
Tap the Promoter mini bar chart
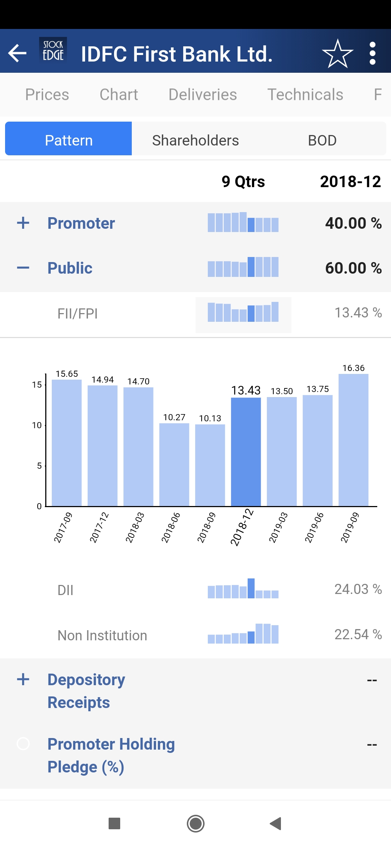point(243,223)
